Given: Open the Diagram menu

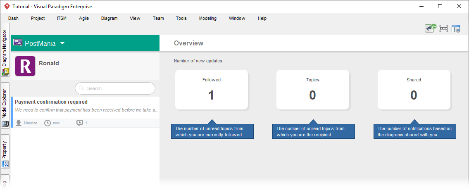Looking at the screenshot, I should [x=110, y=18].
